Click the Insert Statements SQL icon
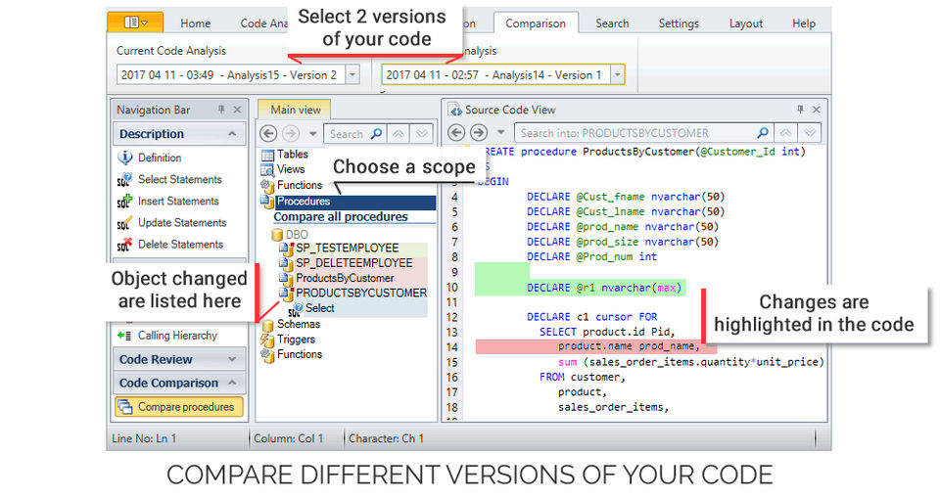This screenshot has height=498, width=940. click(x=124, y=202)
